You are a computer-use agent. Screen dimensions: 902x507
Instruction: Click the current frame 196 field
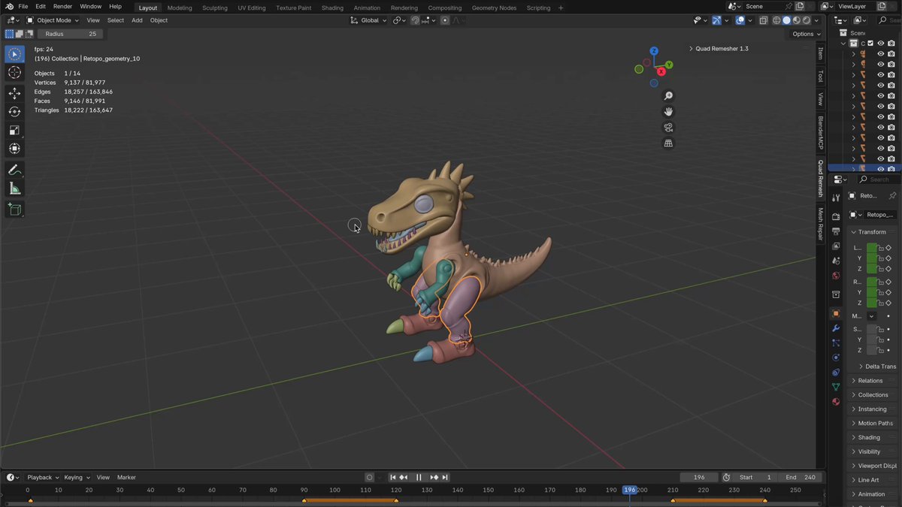pyautogui.click(x=699, y=478)
